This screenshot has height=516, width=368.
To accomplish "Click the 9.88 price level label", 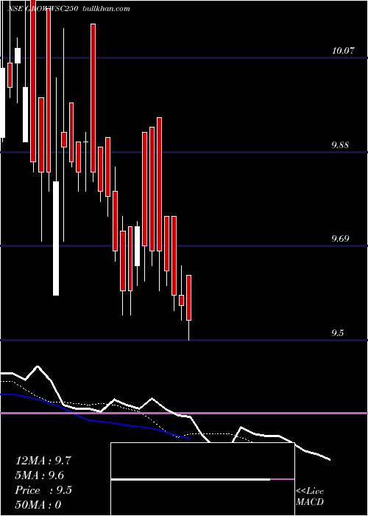I will point(340,144).
